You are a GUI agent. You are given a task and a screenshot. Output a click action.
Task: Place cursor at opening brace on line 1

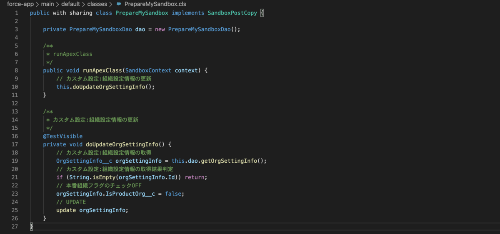(x=262, y=13)
